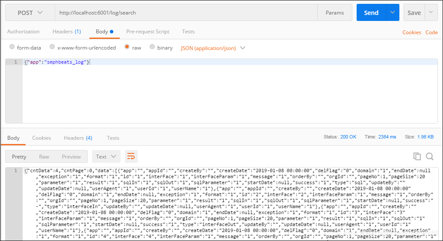Save the request
Viewport: 443px width, 241px height.
click(414, 13)
